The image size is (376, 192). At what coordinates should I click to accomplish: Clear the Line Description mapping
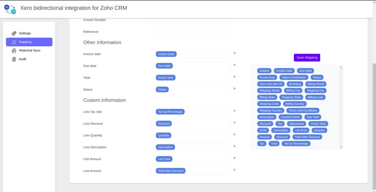(x=235, y=146)
